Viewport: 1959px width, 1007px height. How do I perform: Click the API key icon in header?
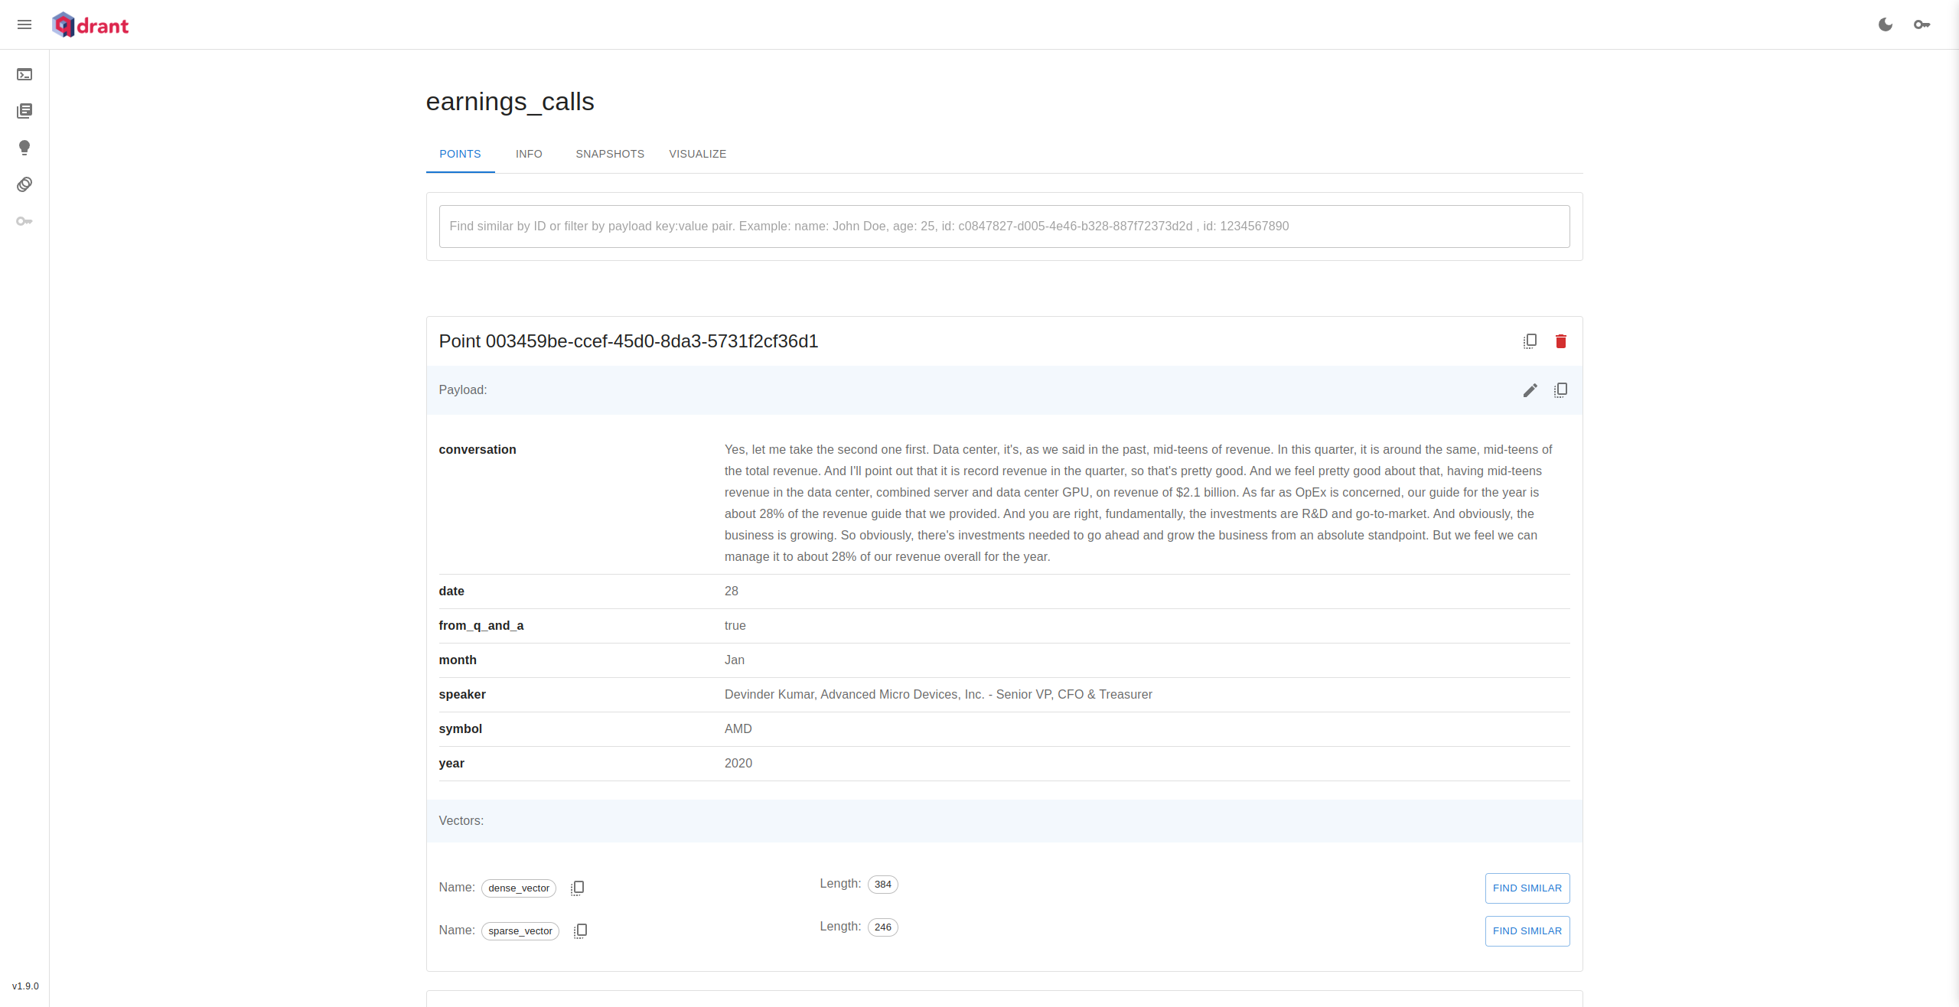(1922, 24)
